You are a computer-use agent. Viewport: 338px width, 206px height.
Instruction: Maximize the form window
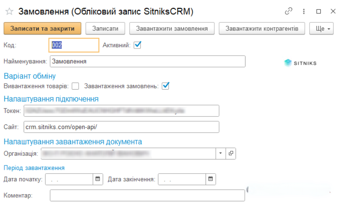click(x=319, y=11)
